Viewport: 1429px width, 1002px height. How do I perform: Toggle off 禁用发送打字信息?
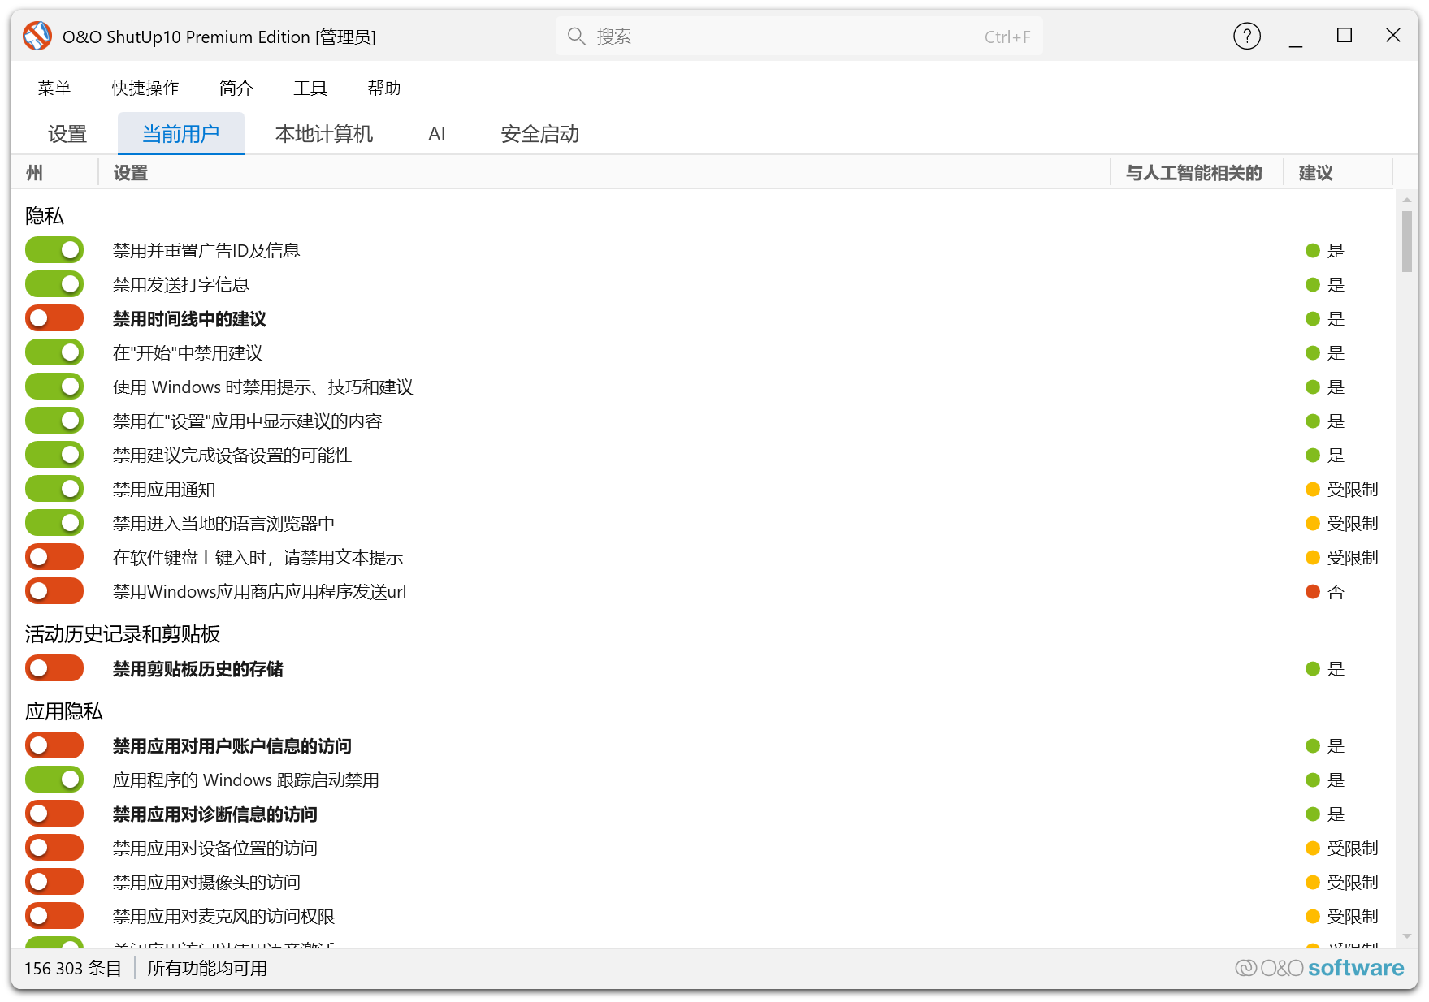pos(54,284)
